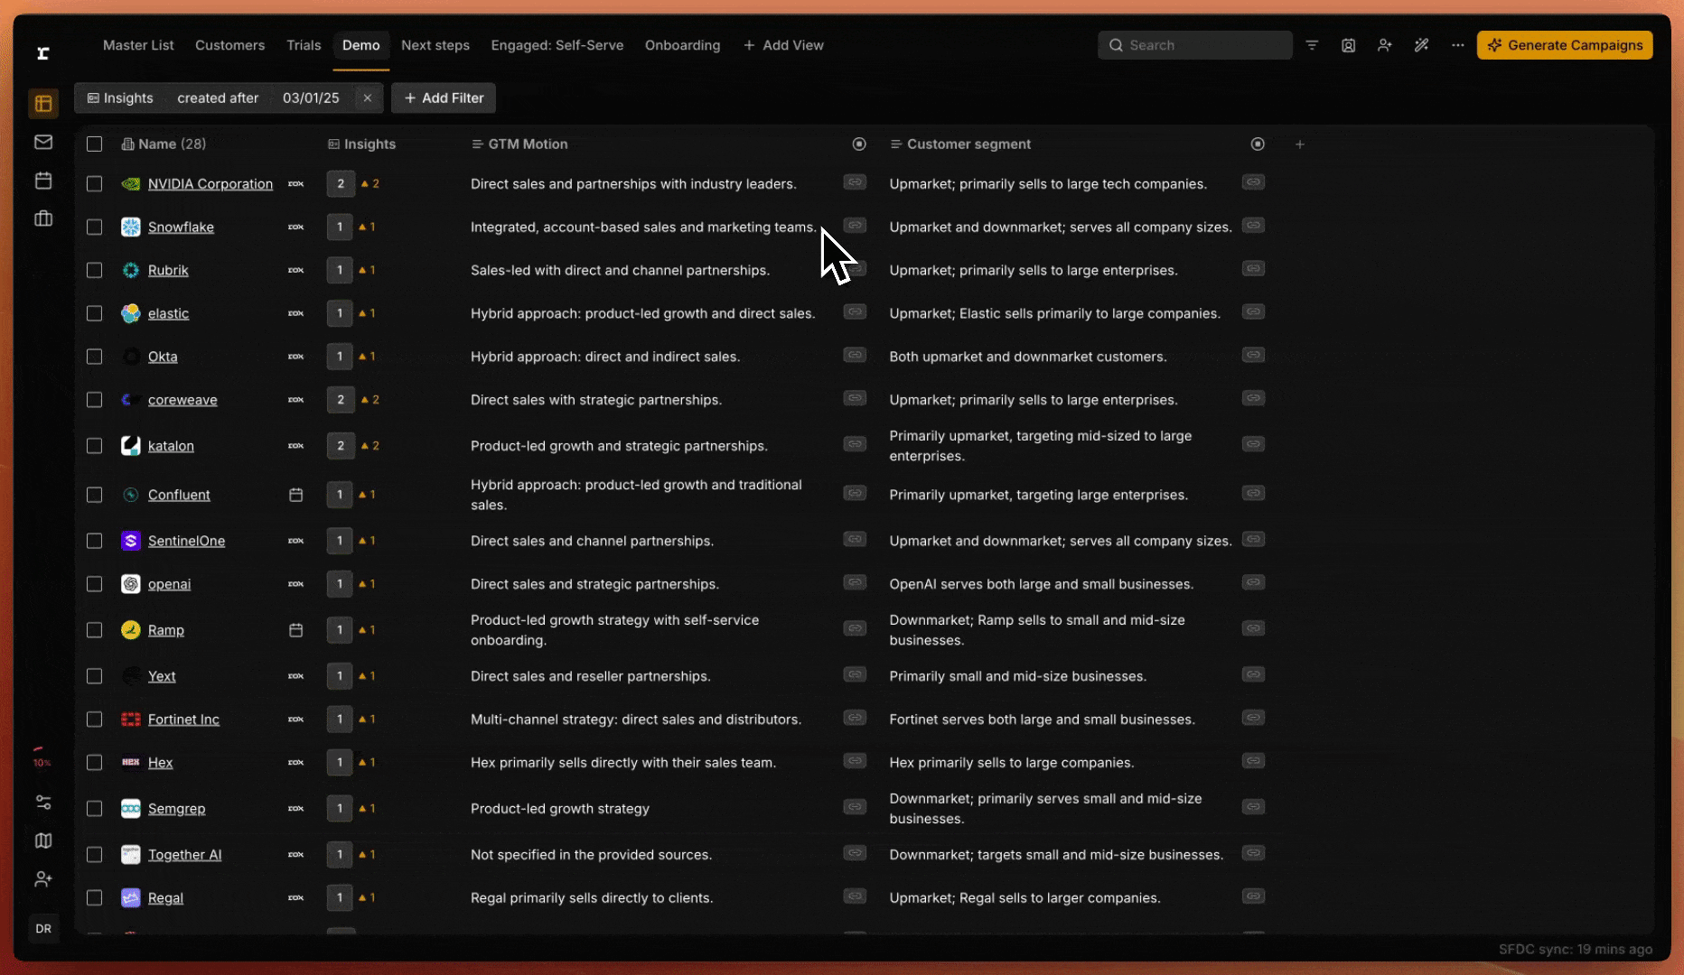
Task: Check the checkbox next to Ramp
Action: pyautogui.click(x=94, y=629)
